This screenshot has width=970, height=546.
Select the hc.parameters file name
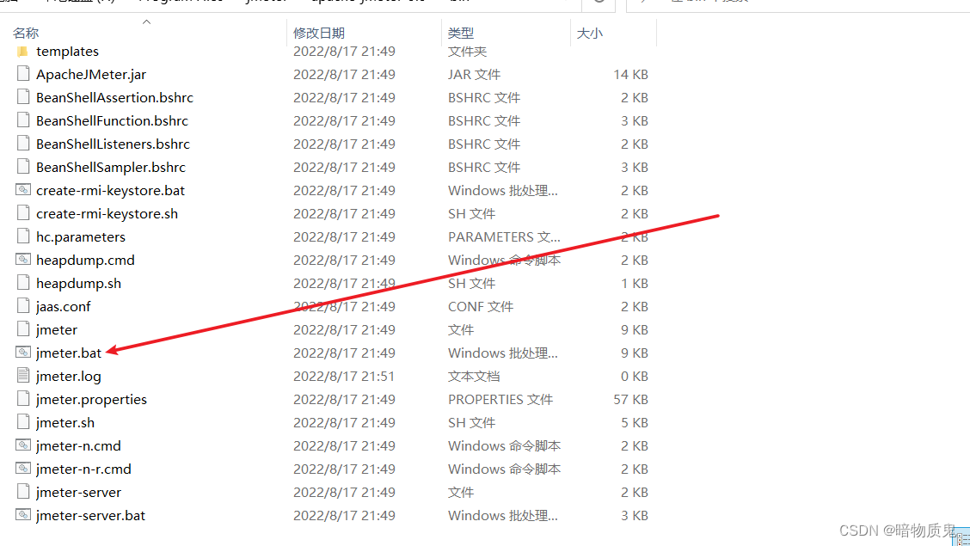pyautogui.click(x=81, y=236)
